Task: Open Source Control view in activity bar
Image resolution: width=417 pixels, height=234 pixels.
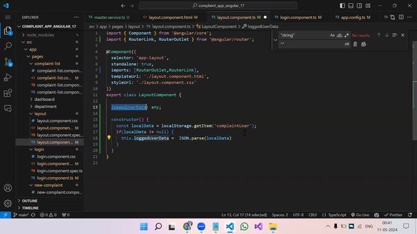Action: pyautogui.click(x=8, y=62)
